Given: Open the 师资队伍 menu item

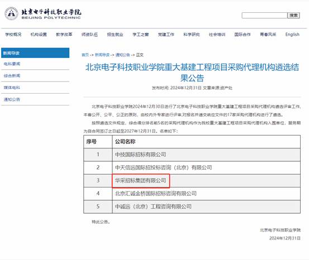Looking at the screenshot, I should pyautogui.click(x=89, y=35).
